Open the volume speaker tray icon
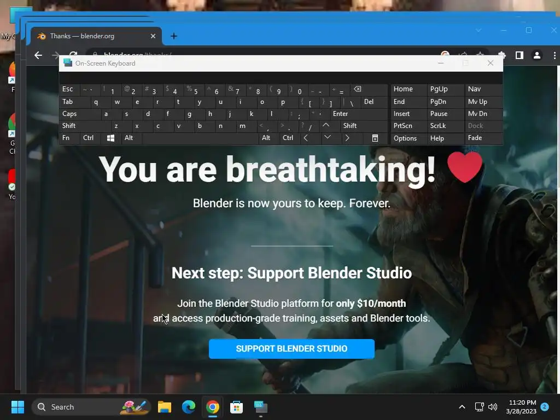The height and width of the screenshot is (420, 560). [x=493, y=407]
